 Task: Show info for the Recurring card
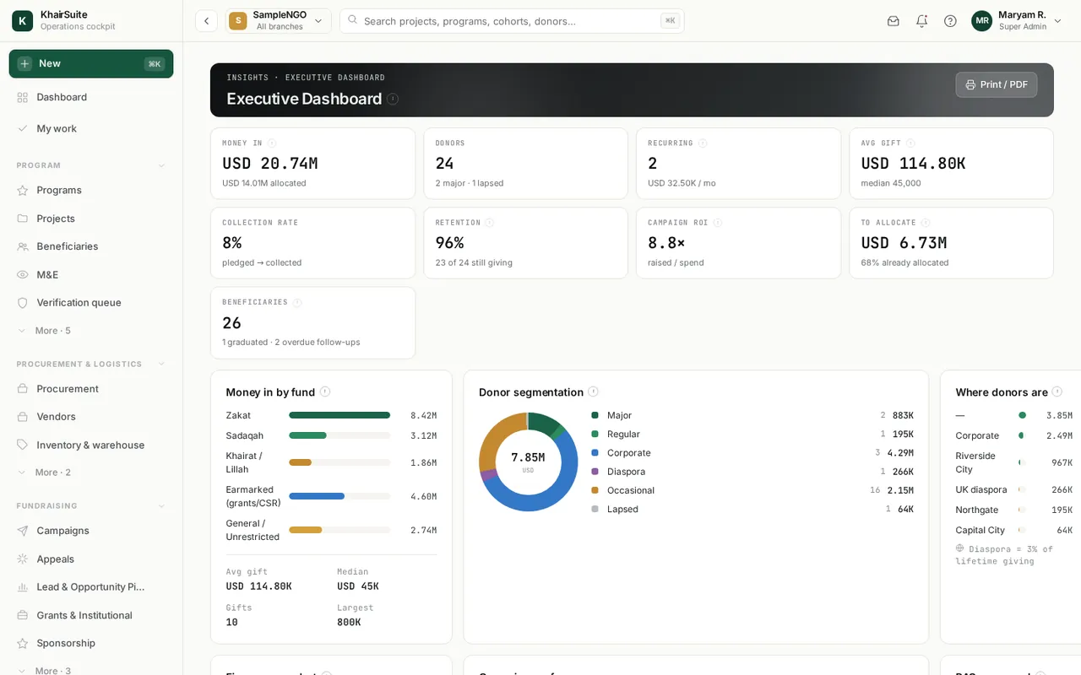pyautogui.click(x=703, y=143)
